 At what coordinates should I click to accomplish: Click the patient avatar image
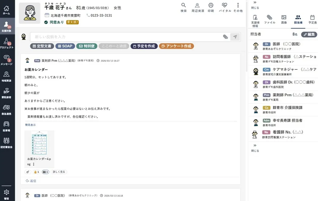30,13
